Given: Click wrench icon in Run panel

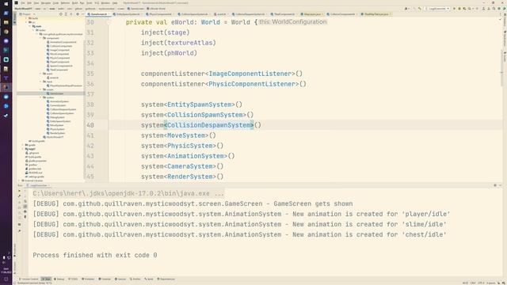Looking at the screenshot, I should pyautogui.click(x=19, y=196).
